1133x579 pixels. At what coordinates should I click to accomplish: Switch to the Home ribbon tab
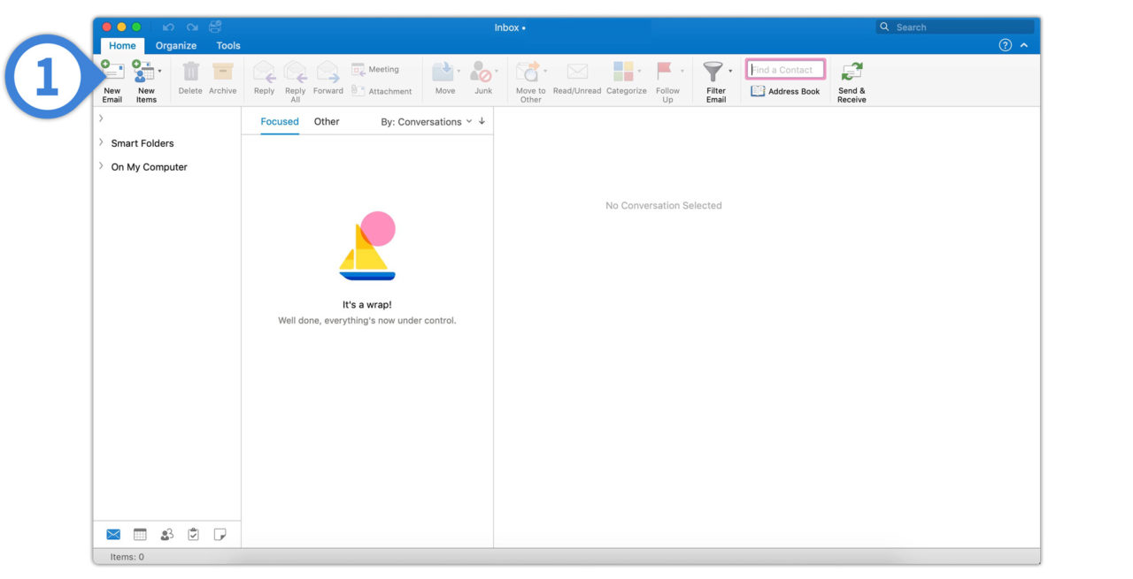point(122,46)
